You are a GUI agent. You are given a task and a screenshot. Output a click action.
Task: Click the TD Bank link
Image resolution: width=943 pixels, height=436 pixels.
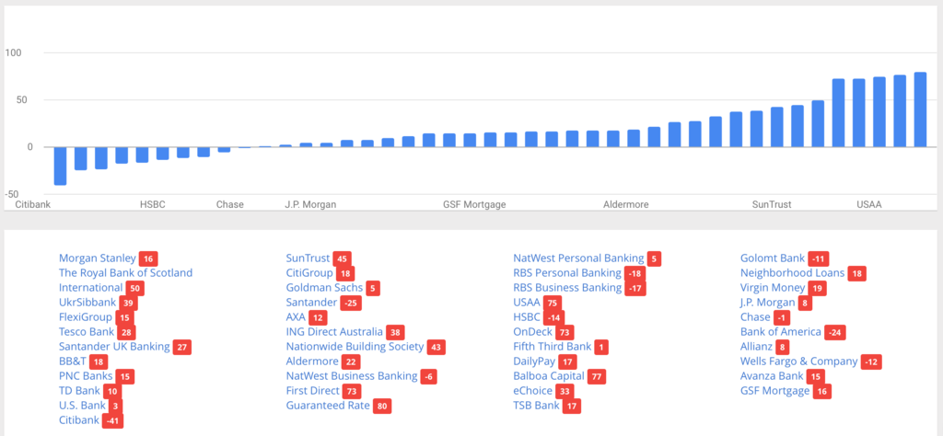coord(79,390)
